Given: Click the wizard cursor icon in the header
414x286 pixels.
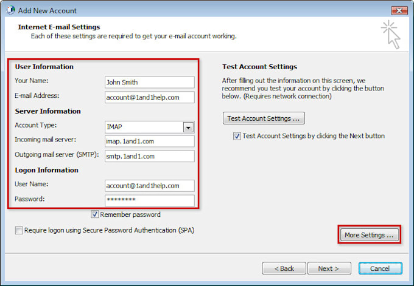Looking at the screenshot, I should pyautogui.click(x=389, y=34).
